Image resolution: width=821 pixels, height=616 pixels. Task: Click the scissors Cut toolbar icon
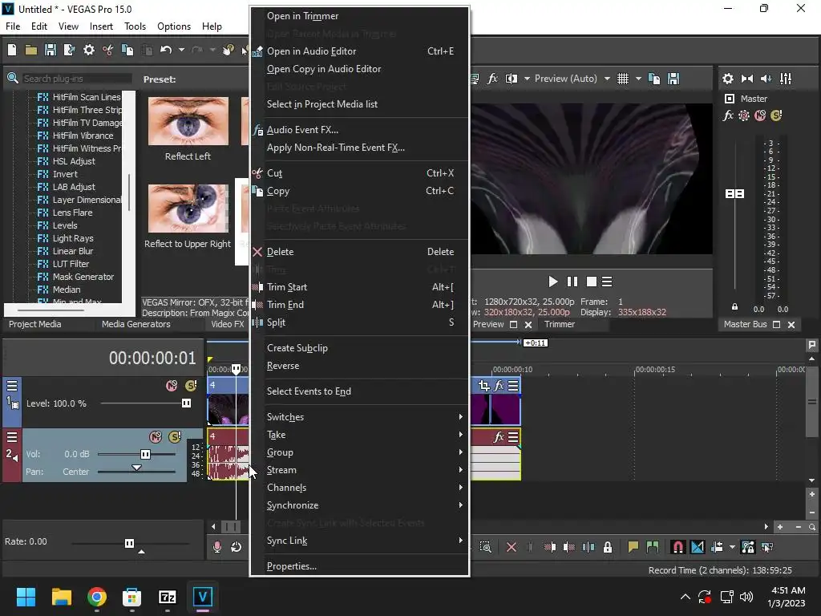108,50
